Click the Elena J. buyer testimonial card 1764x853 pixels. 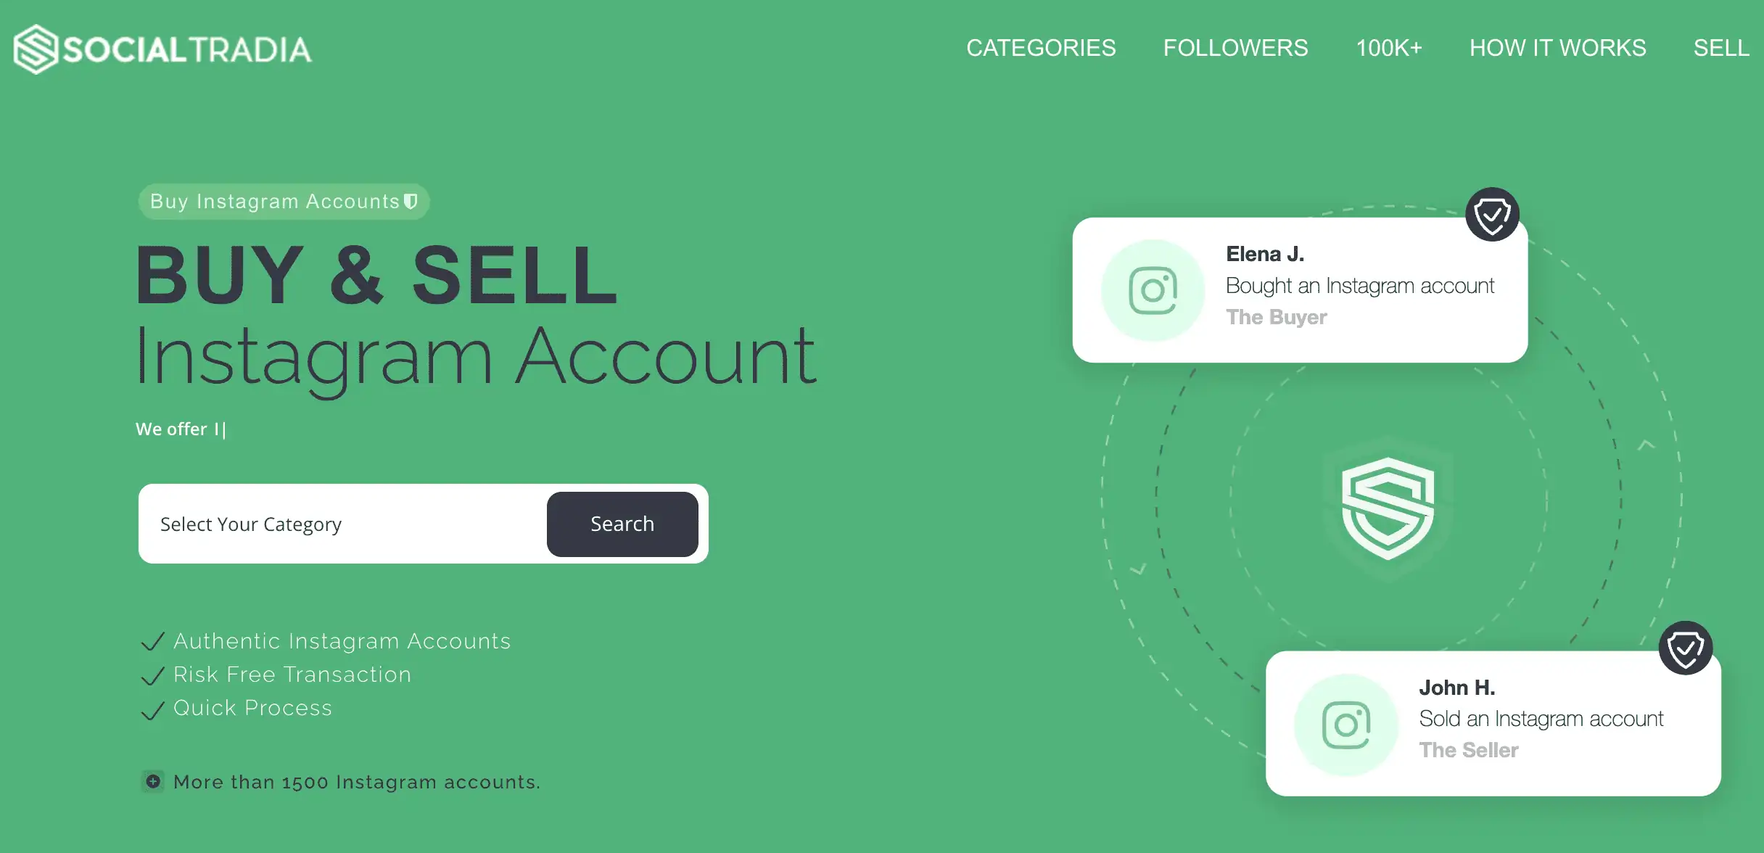(x=1301, y=286)
